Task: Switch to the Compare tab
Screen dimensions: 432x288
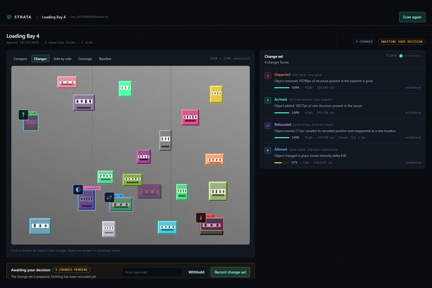Action: pos(20,59)
